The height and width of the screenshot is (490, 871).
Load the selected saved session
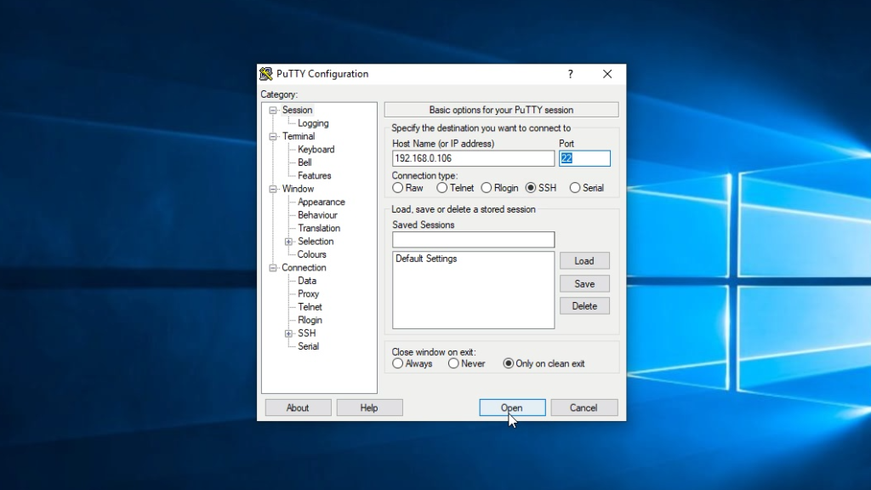click(x=584, y=260)
